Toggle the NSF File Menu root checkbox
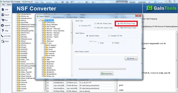The height and width of the screenshot is (93, 178). 41,20
